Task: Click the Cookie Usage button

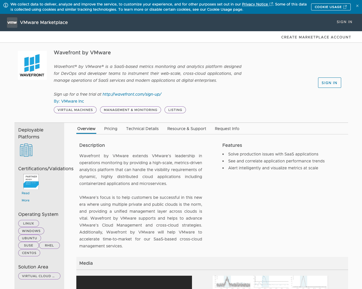Action: (331, 7)
